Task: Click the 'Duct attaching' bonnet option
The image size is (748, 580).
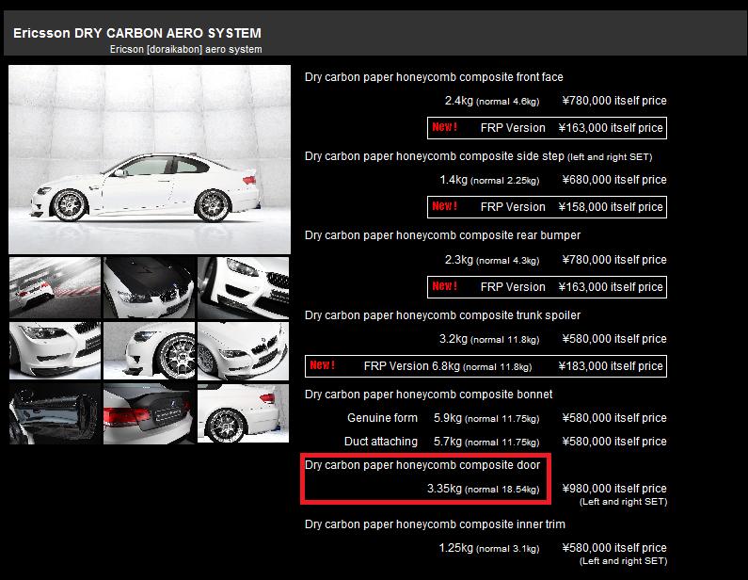Action: (x=381, y=442)
